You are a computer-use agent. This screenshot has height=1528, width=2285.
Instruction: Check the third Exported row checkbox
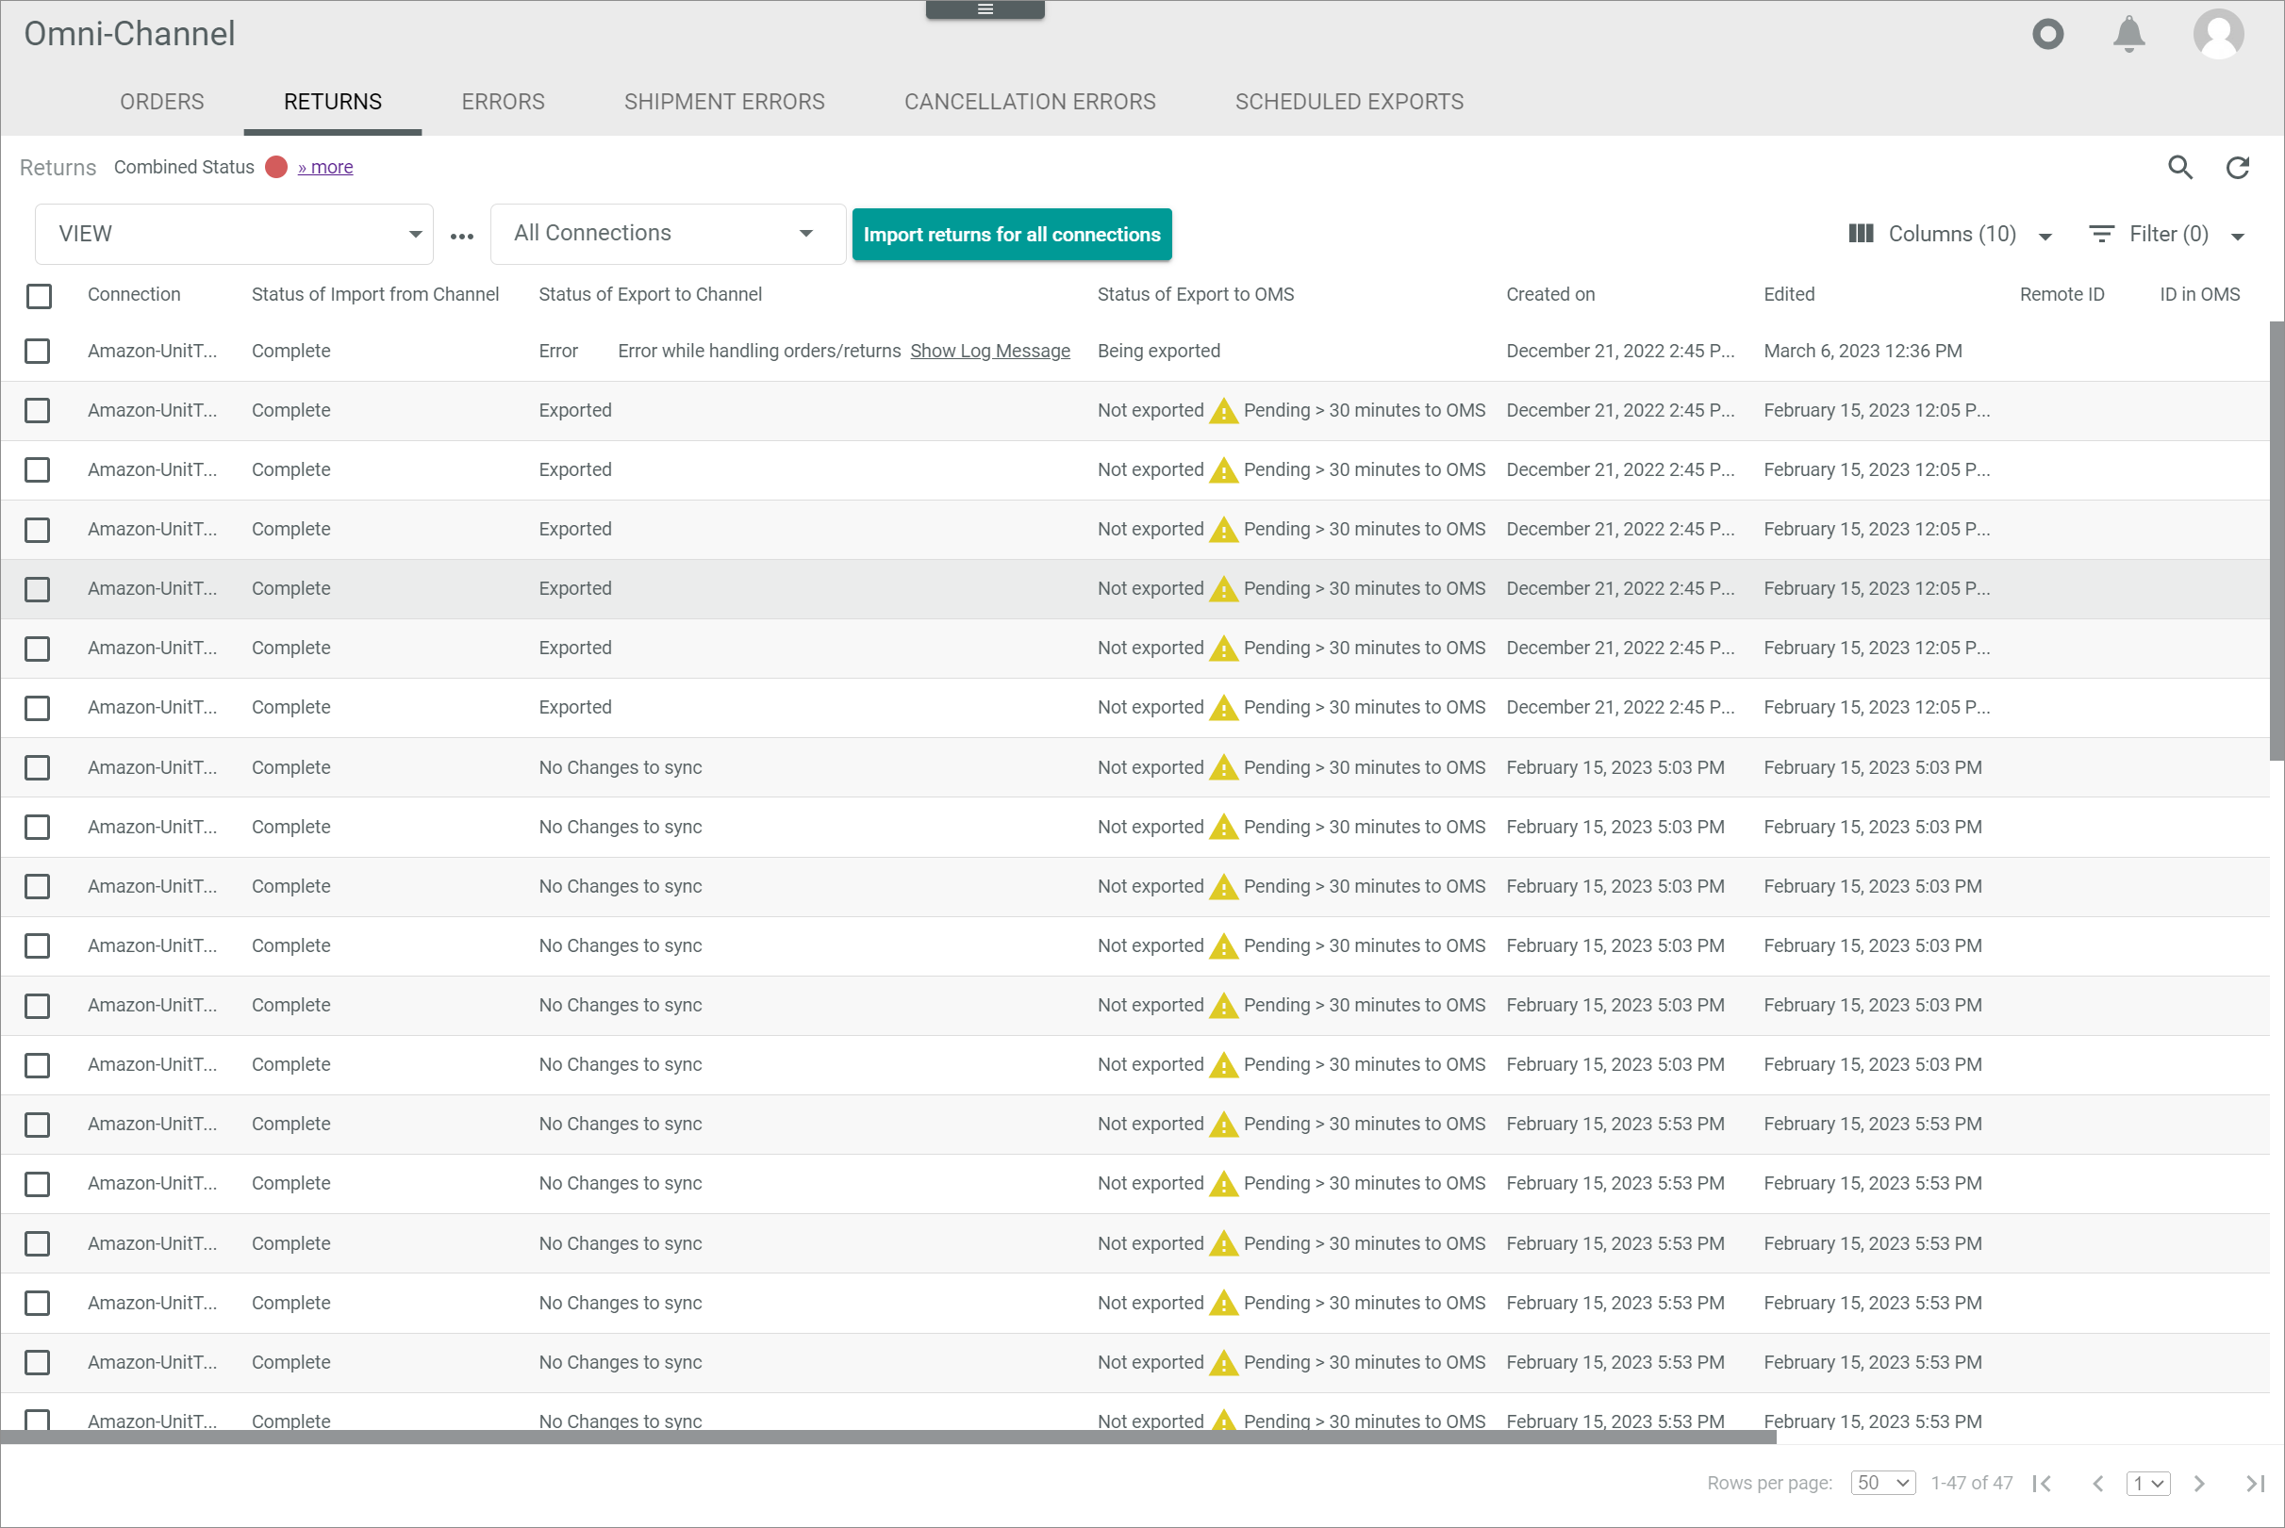pyautogui.click(x=37, y=530)
